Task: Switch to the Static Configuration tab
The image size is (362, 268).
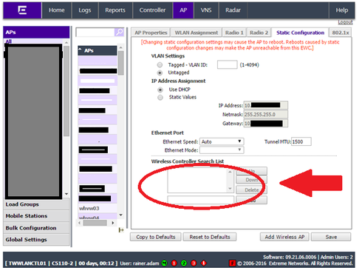Action: click(x=300, y=33)
